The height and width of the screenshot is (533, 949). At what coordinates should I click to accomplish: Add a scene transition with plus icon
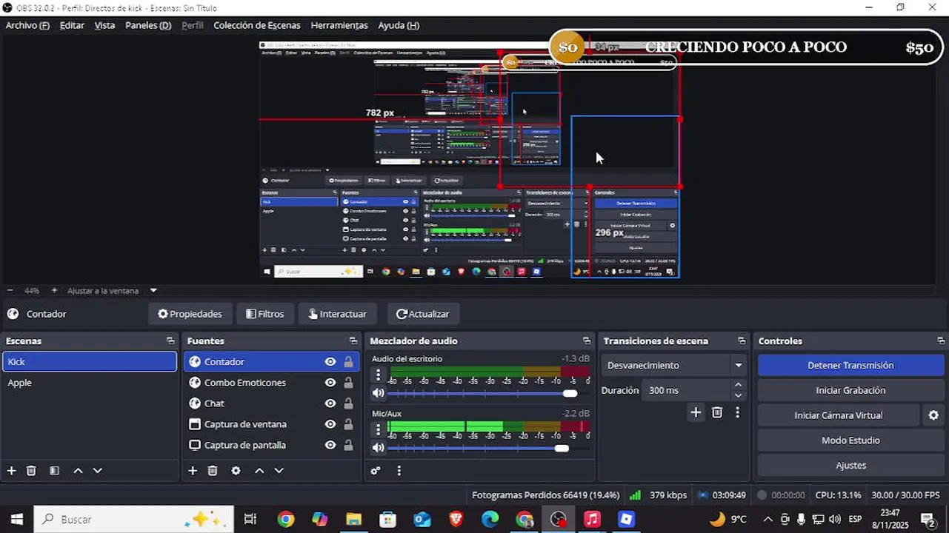point(695,413)
